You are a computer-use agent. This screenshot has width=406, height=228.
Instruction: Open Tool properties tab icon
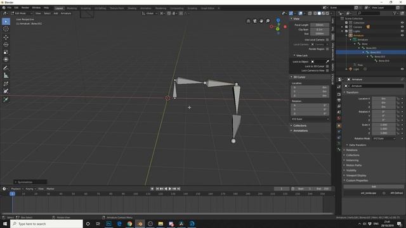coord(339,87)
